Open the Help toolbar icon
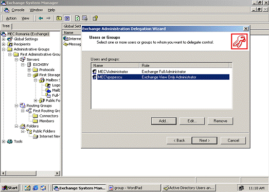 95,18
